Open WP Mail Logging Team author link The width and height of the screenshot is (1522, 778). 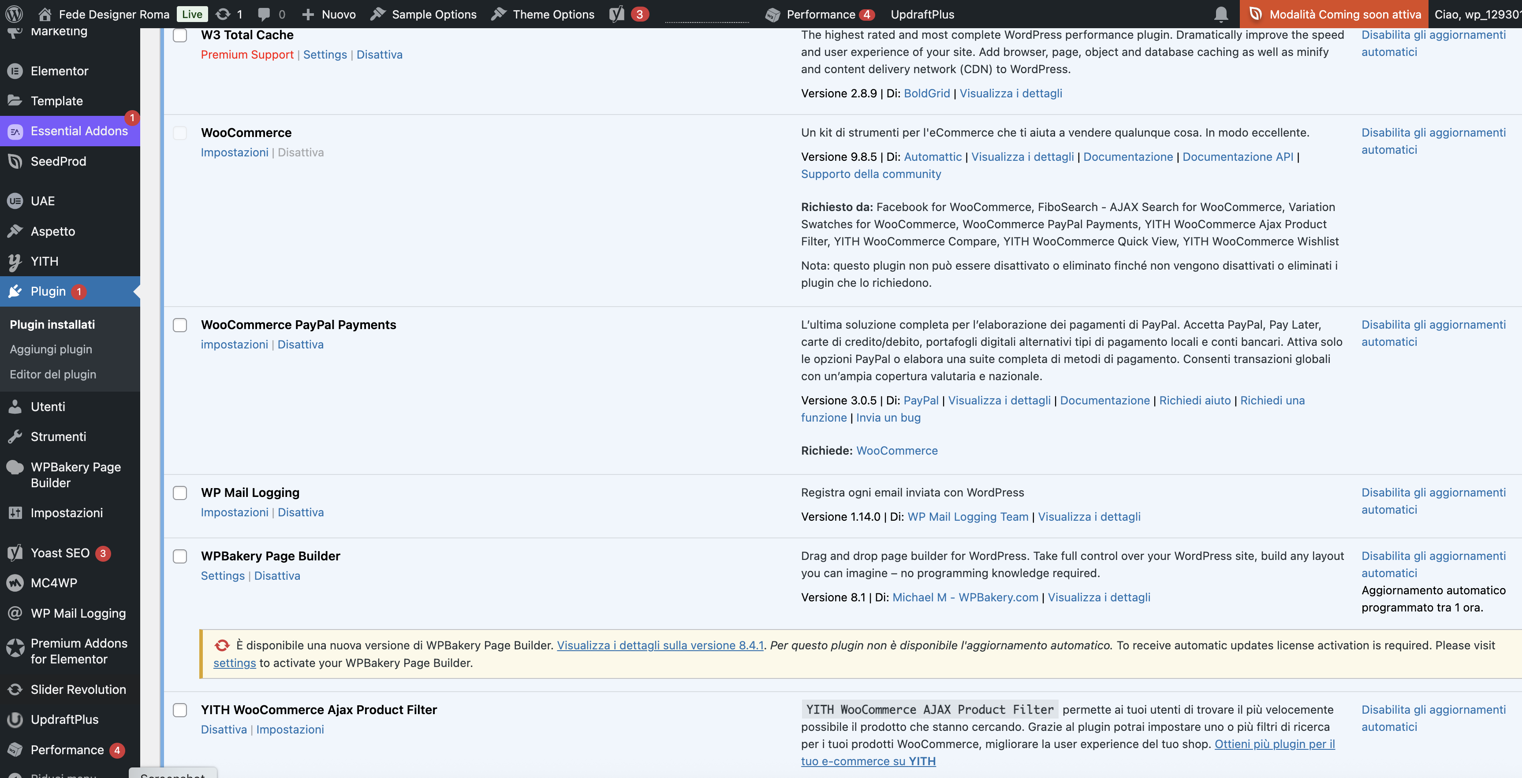(968, 516)
